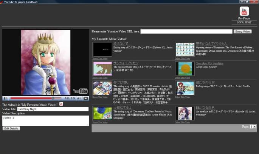
Task: Delete the D.C.II PS ending song video
Action: point(100,97)
